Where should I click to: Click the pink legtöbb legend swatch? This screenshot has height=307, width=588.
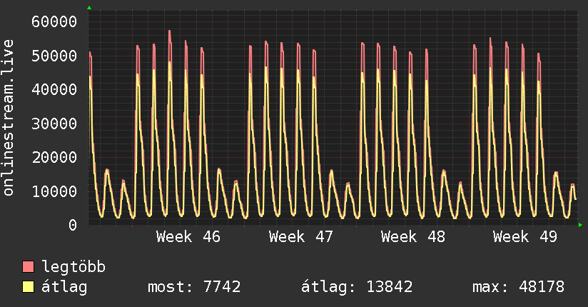coord(28,266)
